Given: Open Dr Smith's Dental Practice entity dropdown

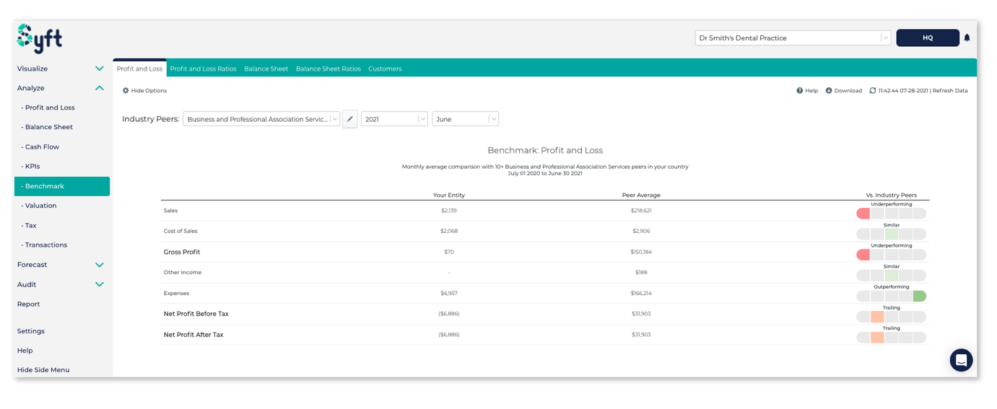Looking at the screenshot, I should point(793,38).
